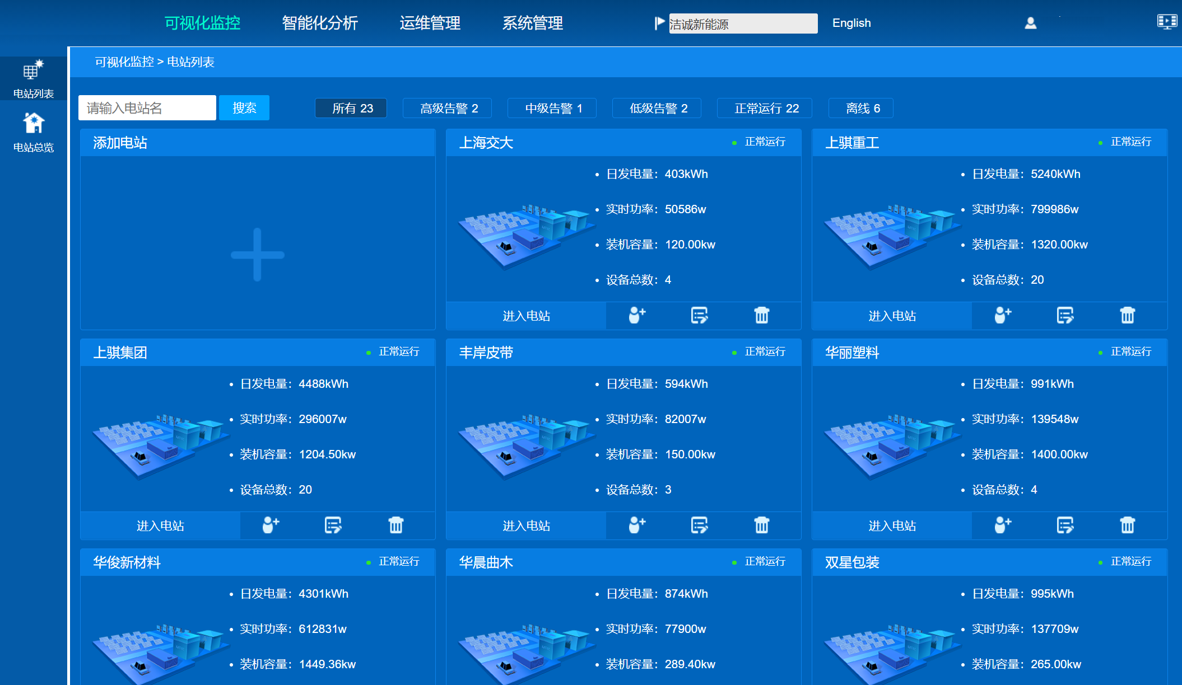This screenshot has height=685, width=1182.
Task: Toggle the 高级告警 2 alarm filter
Action: [x=447, y=108]
